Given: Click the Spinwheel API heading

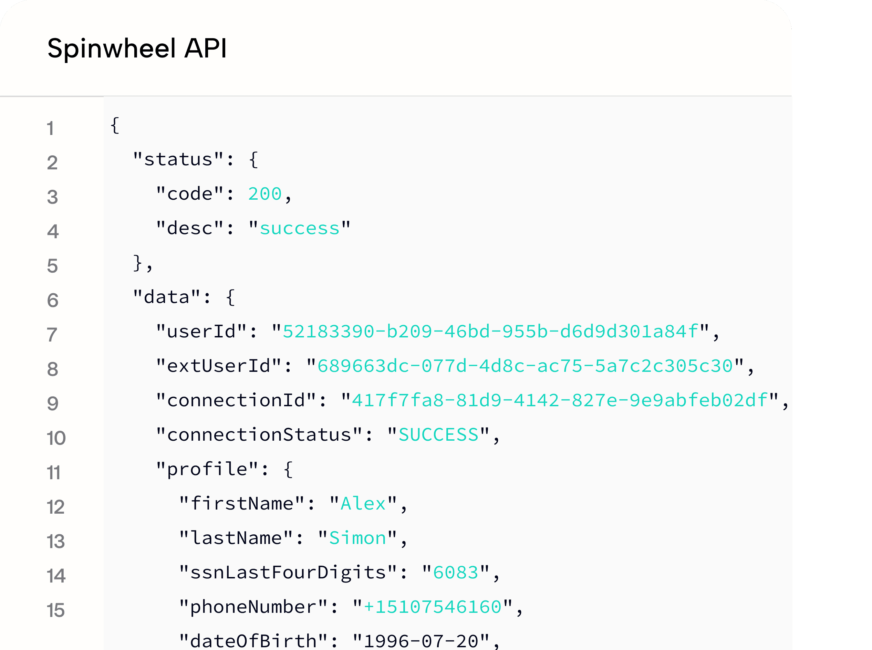Looking at the screenshot, I should (x=137, y=49).
